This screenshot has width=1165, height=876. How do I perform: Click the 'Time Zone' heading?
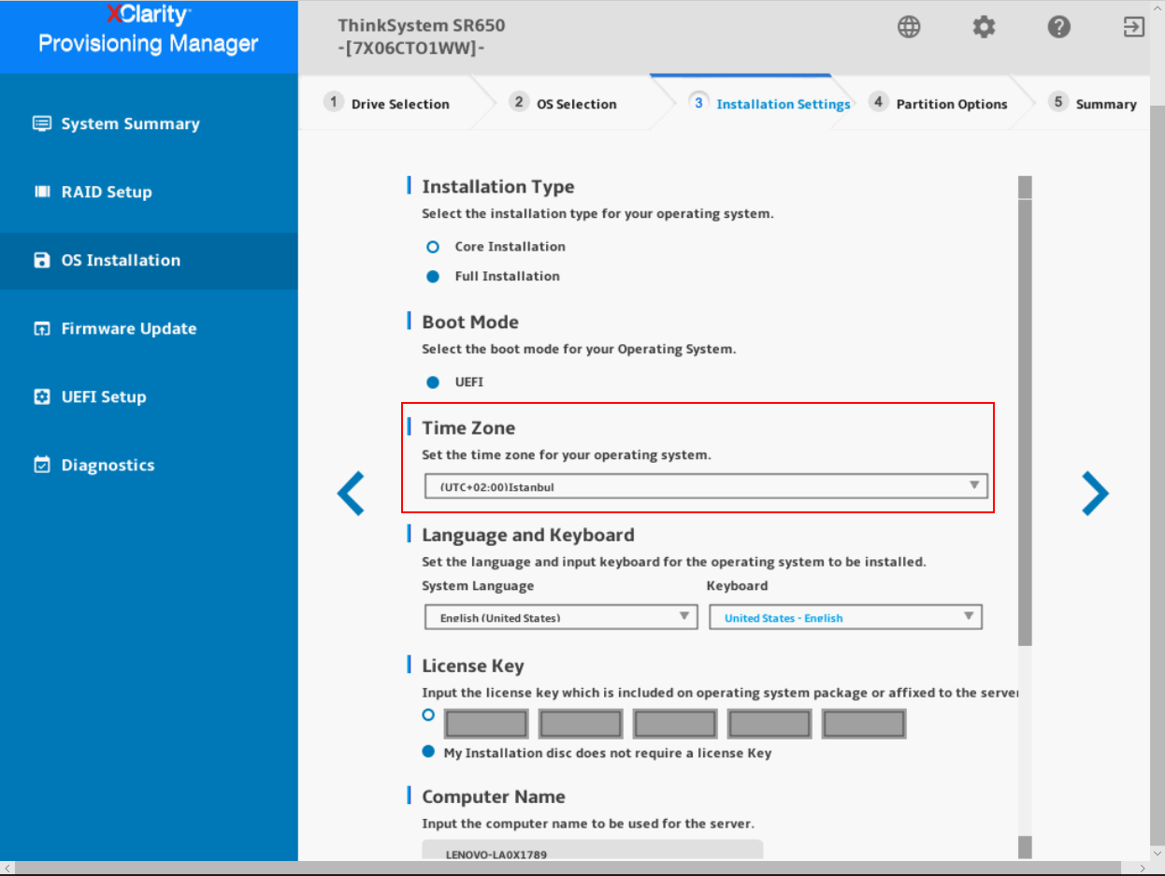point(468,427)
